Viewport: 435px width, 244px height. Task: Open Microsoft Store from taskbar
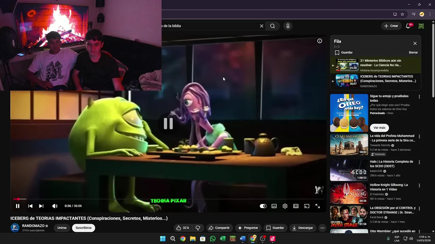coord(203,239)
